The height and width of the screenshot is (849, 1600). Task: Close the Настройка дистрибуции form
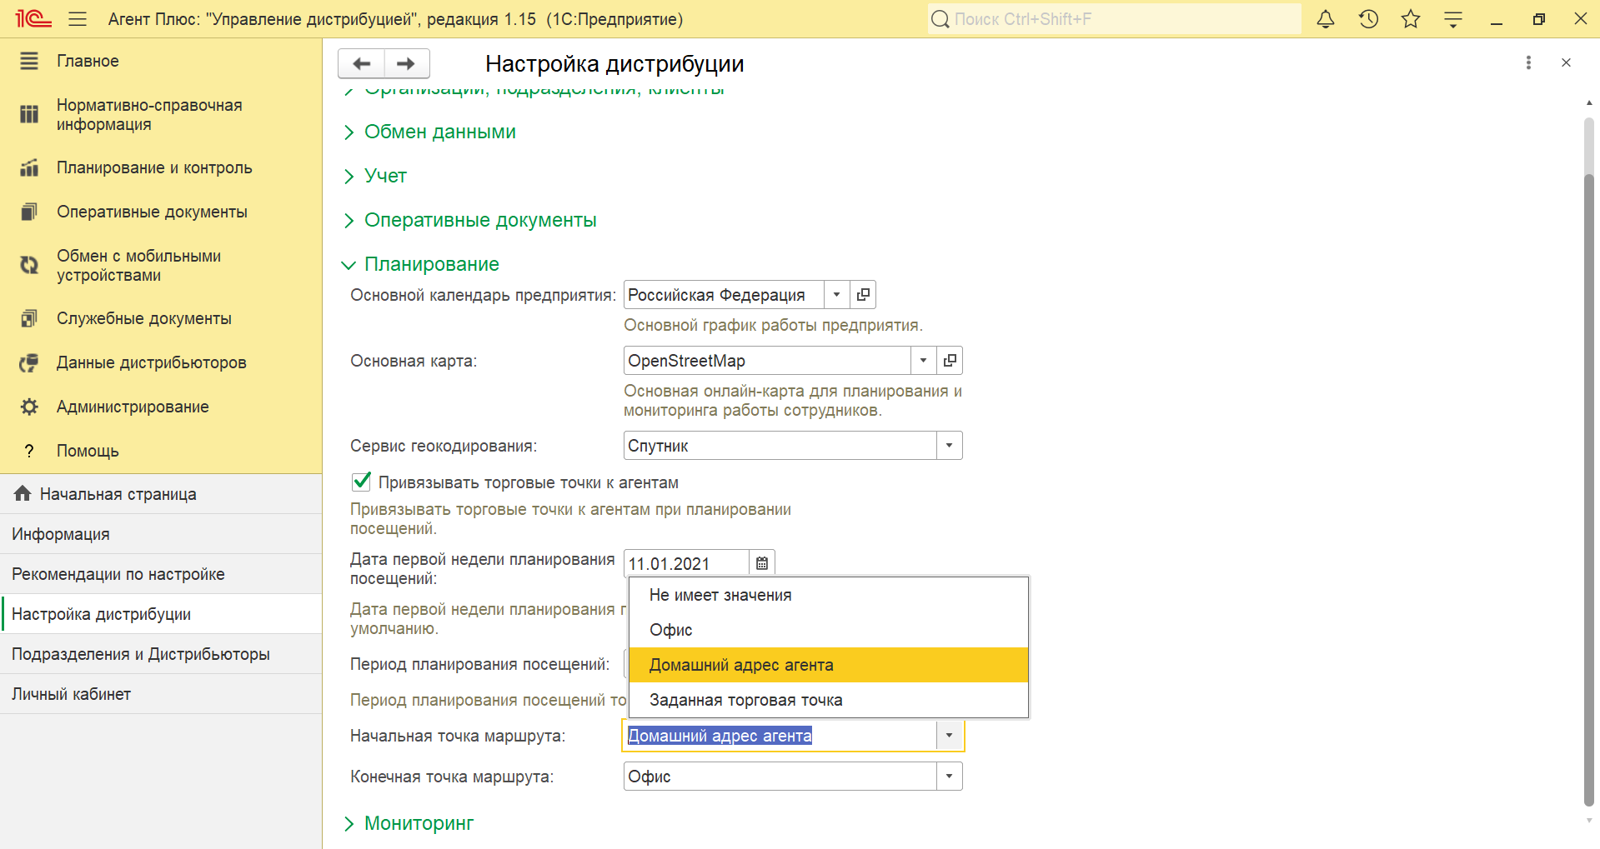(1566, 62)
